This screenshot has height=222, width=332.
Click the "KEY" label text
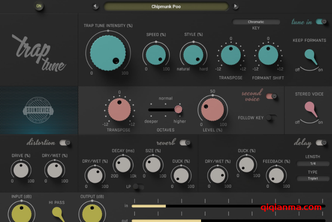point(256,28)
